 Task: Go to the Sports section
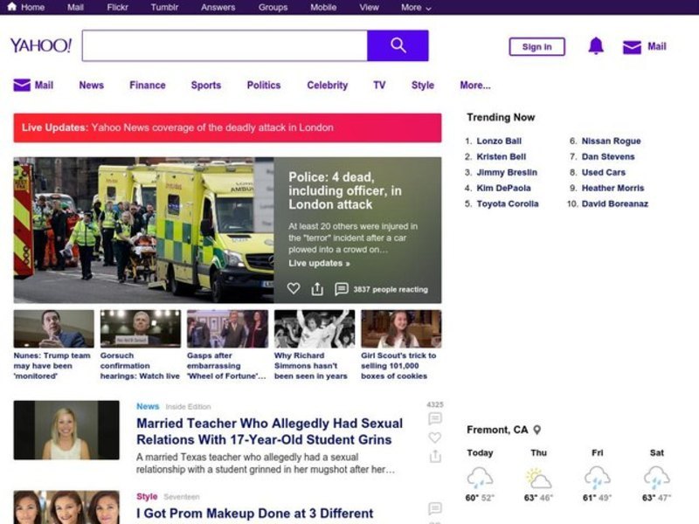point(205,86)
